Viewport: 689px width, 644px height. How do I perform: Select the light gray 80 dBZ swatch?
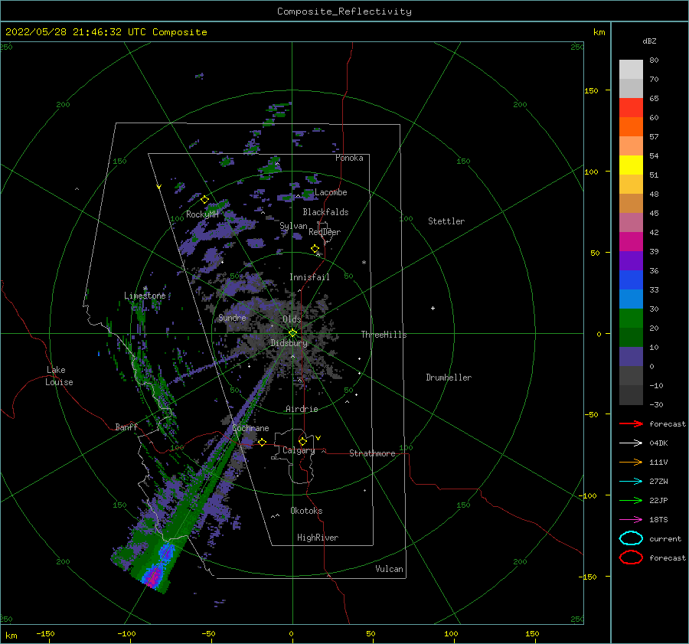tap(631, 70)
